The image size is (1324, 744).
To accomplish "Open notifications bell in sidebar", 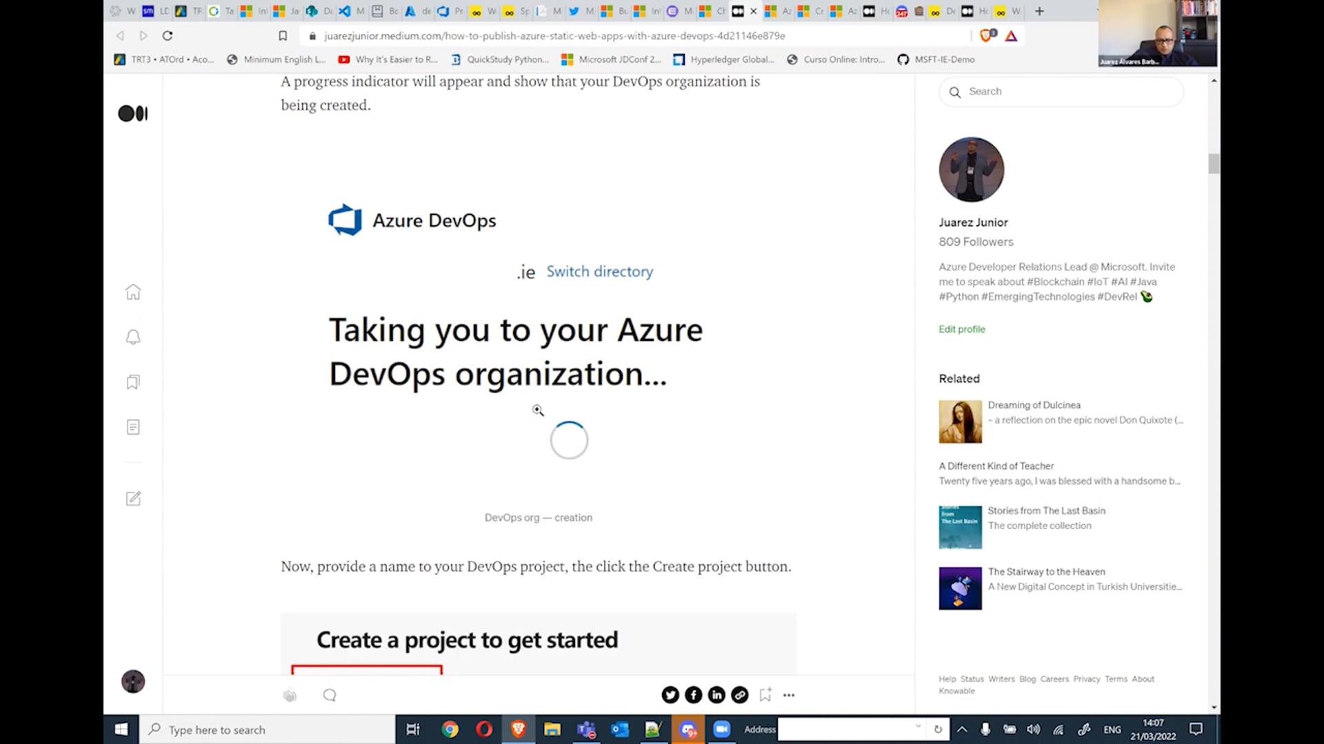I will [133, 337].
